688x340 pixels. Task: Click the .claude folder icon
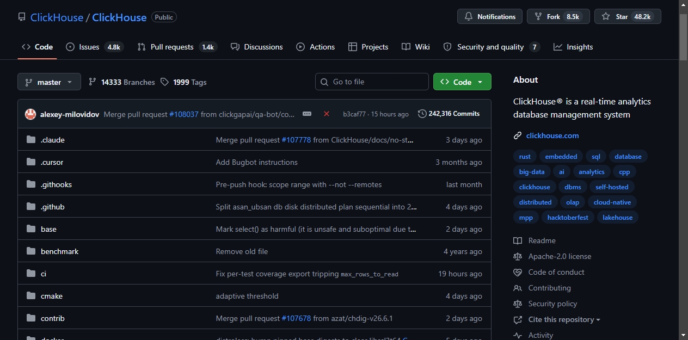coord(31,140)
